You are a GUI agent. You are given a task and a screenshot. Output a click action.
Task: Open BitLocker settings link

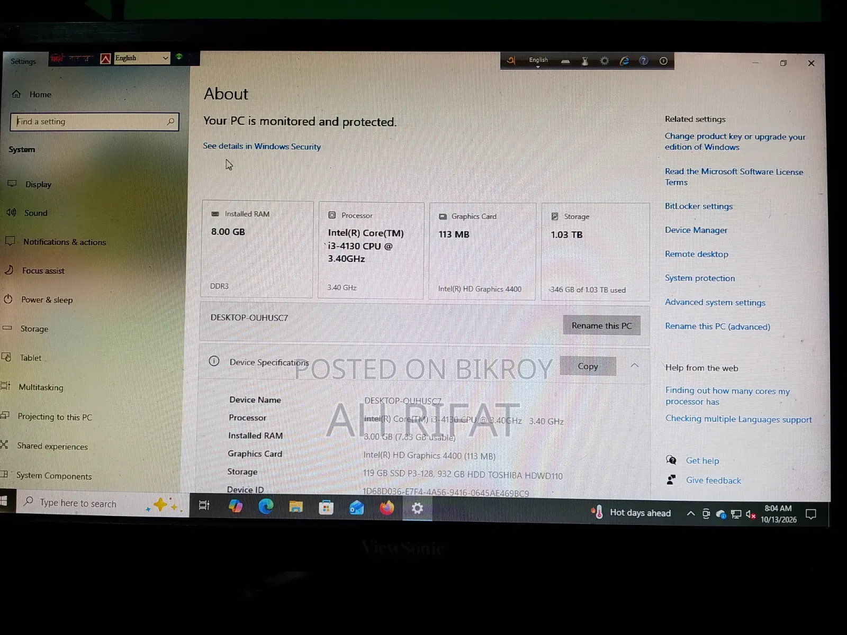click(x=699, y=206)
